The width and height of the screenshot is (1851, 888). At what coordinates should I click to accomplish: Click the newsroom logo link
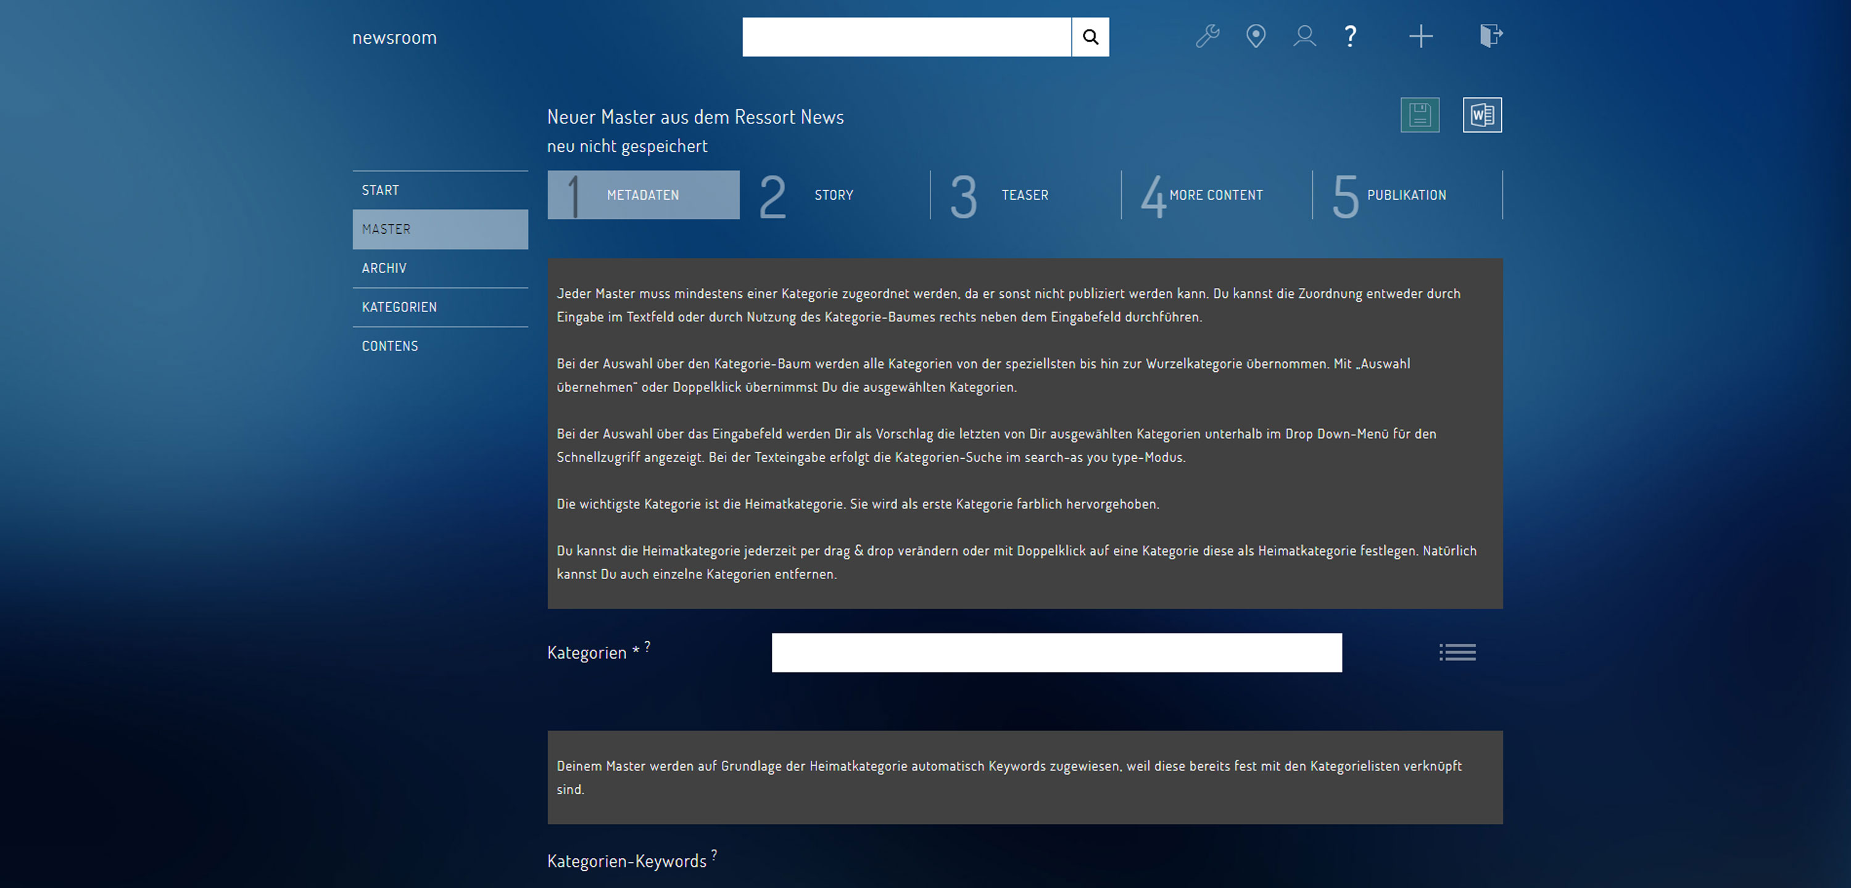394,38
